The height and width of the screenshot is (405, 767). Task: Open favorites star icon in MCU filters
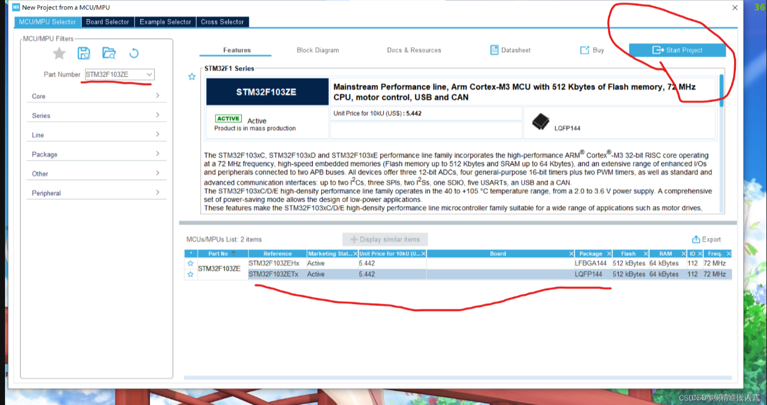59,53
